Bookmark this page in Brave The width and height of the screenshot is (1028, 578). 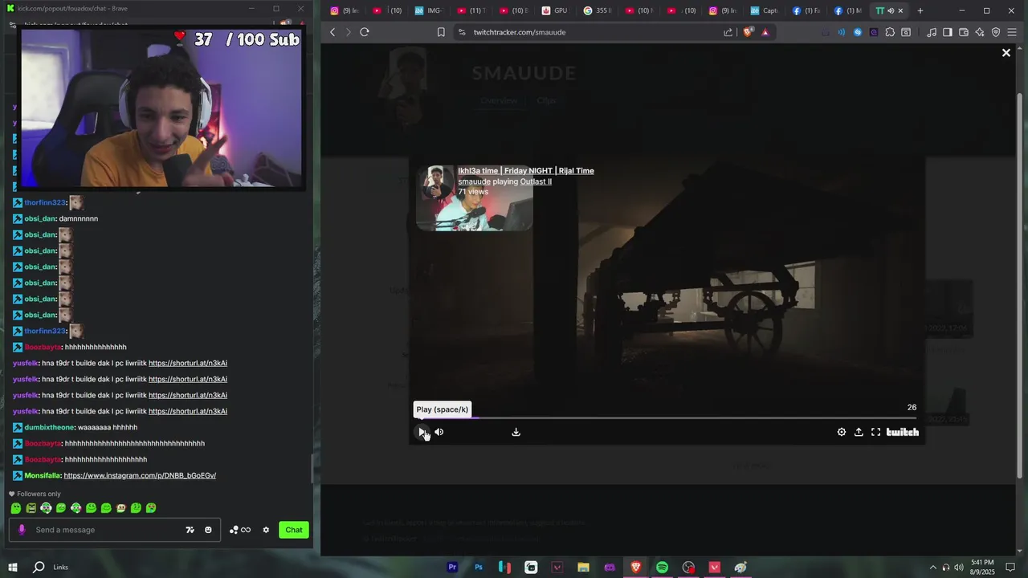point(441,32)
